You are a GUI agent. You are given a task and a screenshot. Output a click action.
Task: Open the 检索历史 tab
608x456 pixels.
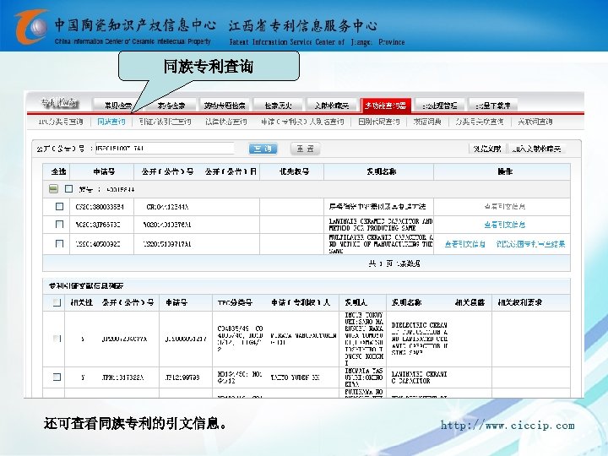click(278, 105)
